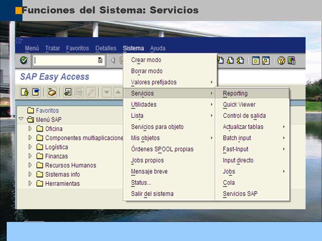Open the Ayuda menu
Image resolution: width=322 pixels, height=241 pixels.
pos(158,48)
